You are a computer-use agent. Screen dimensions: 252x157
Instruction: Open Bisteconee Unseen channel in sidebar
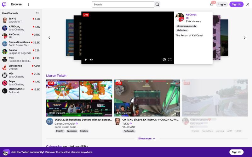[21, 67]
